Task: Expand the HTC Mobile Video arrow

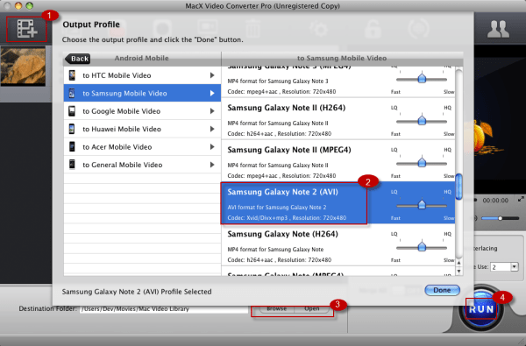Action: pyautogui.click(x=212, y=75)
